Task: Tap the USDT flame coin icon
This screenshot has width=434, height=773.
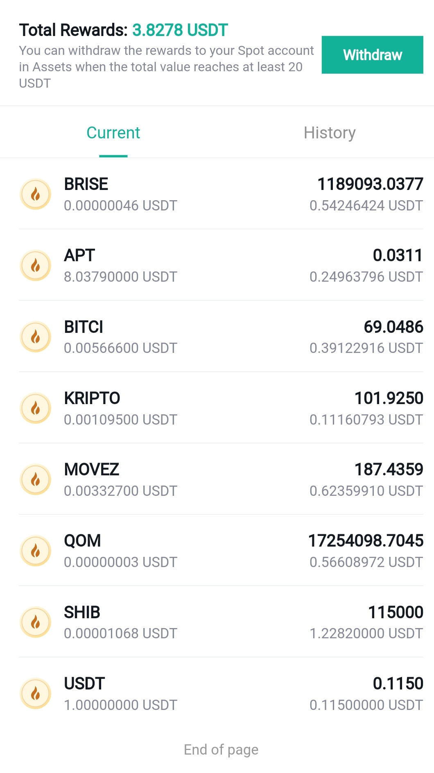Action: pos(36,694)
